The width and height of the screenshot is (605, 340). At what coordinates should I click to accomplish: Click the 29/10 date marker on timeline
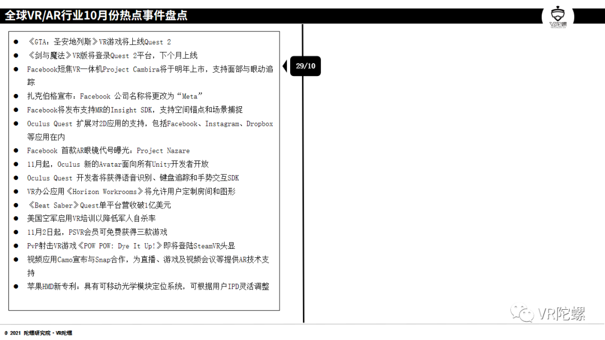[305, 66]
